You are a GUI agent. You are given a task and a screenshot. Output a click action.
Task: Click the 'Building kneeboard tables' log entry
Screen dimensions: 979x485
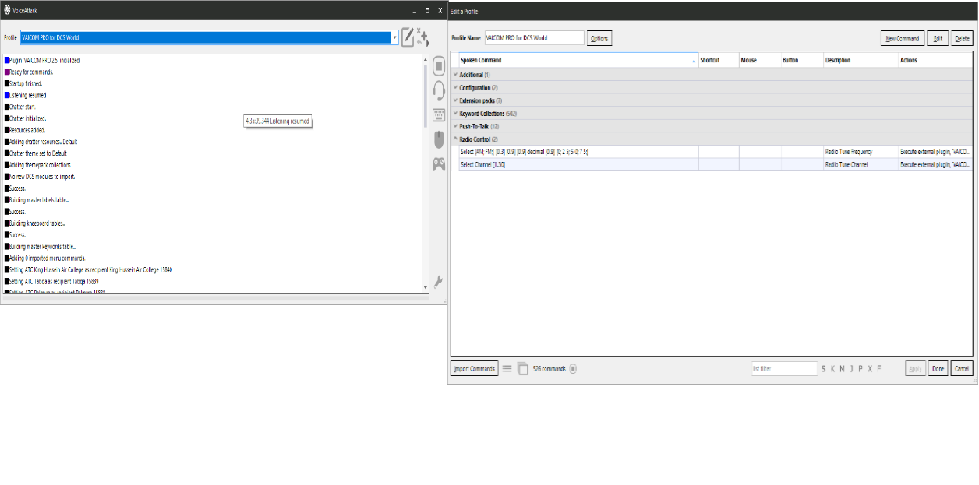(38, 223)
